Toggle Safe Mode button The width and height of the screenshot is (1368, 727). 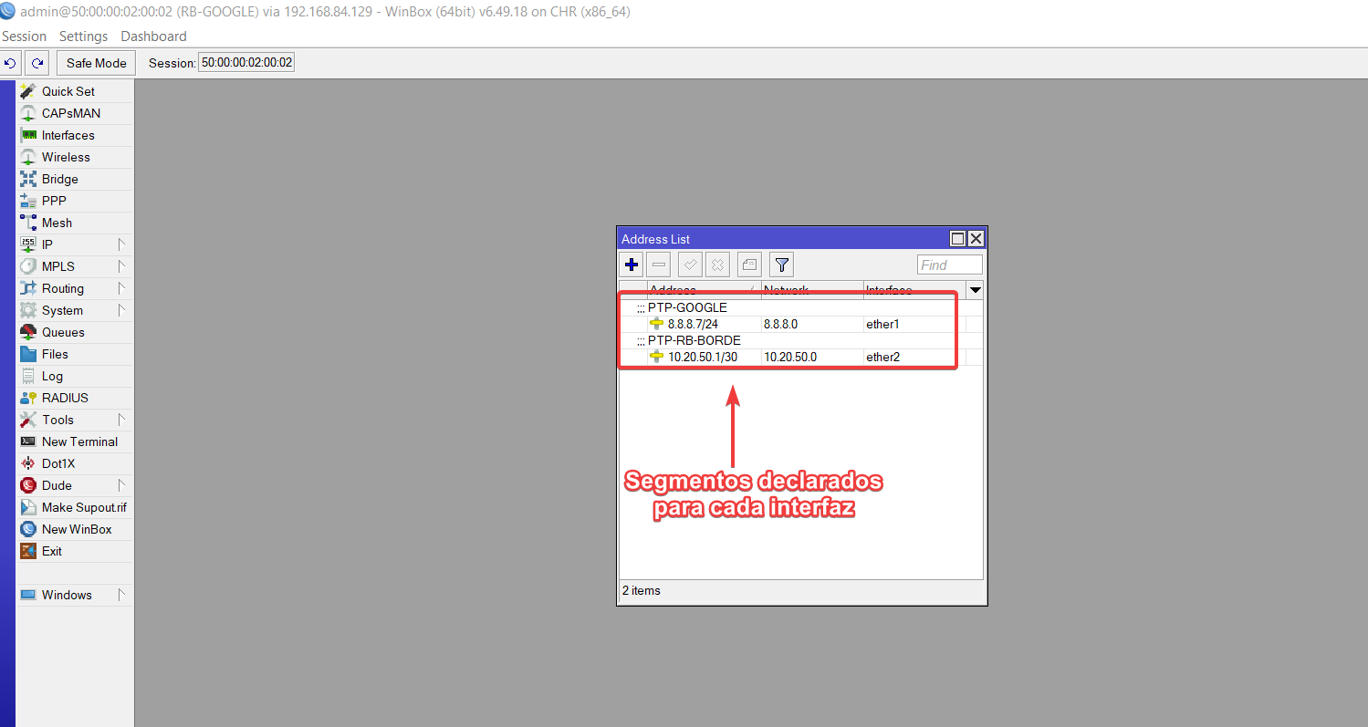tap(96, 63)
